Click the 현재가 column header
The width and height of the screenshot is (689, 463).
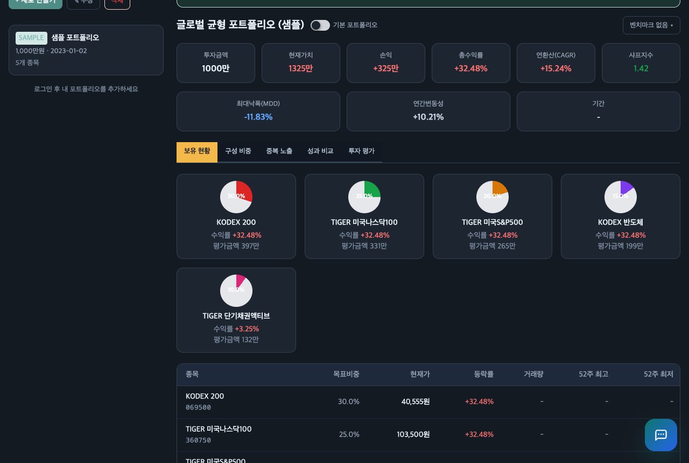click(420, 374)
